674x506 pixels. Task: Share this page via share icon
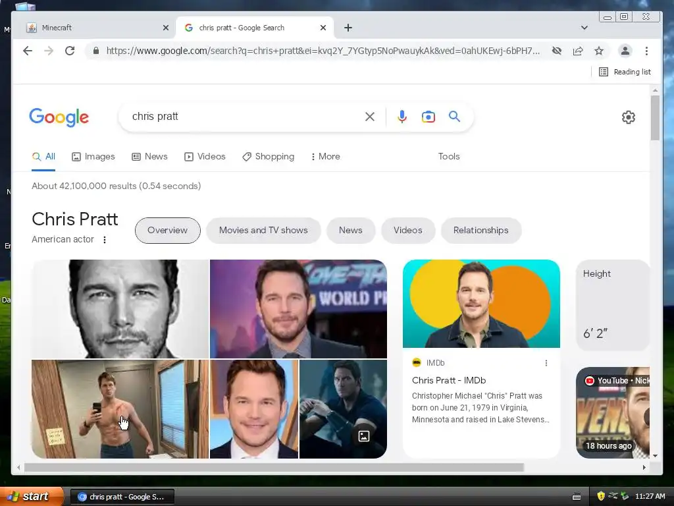click(x=578, y=51)
